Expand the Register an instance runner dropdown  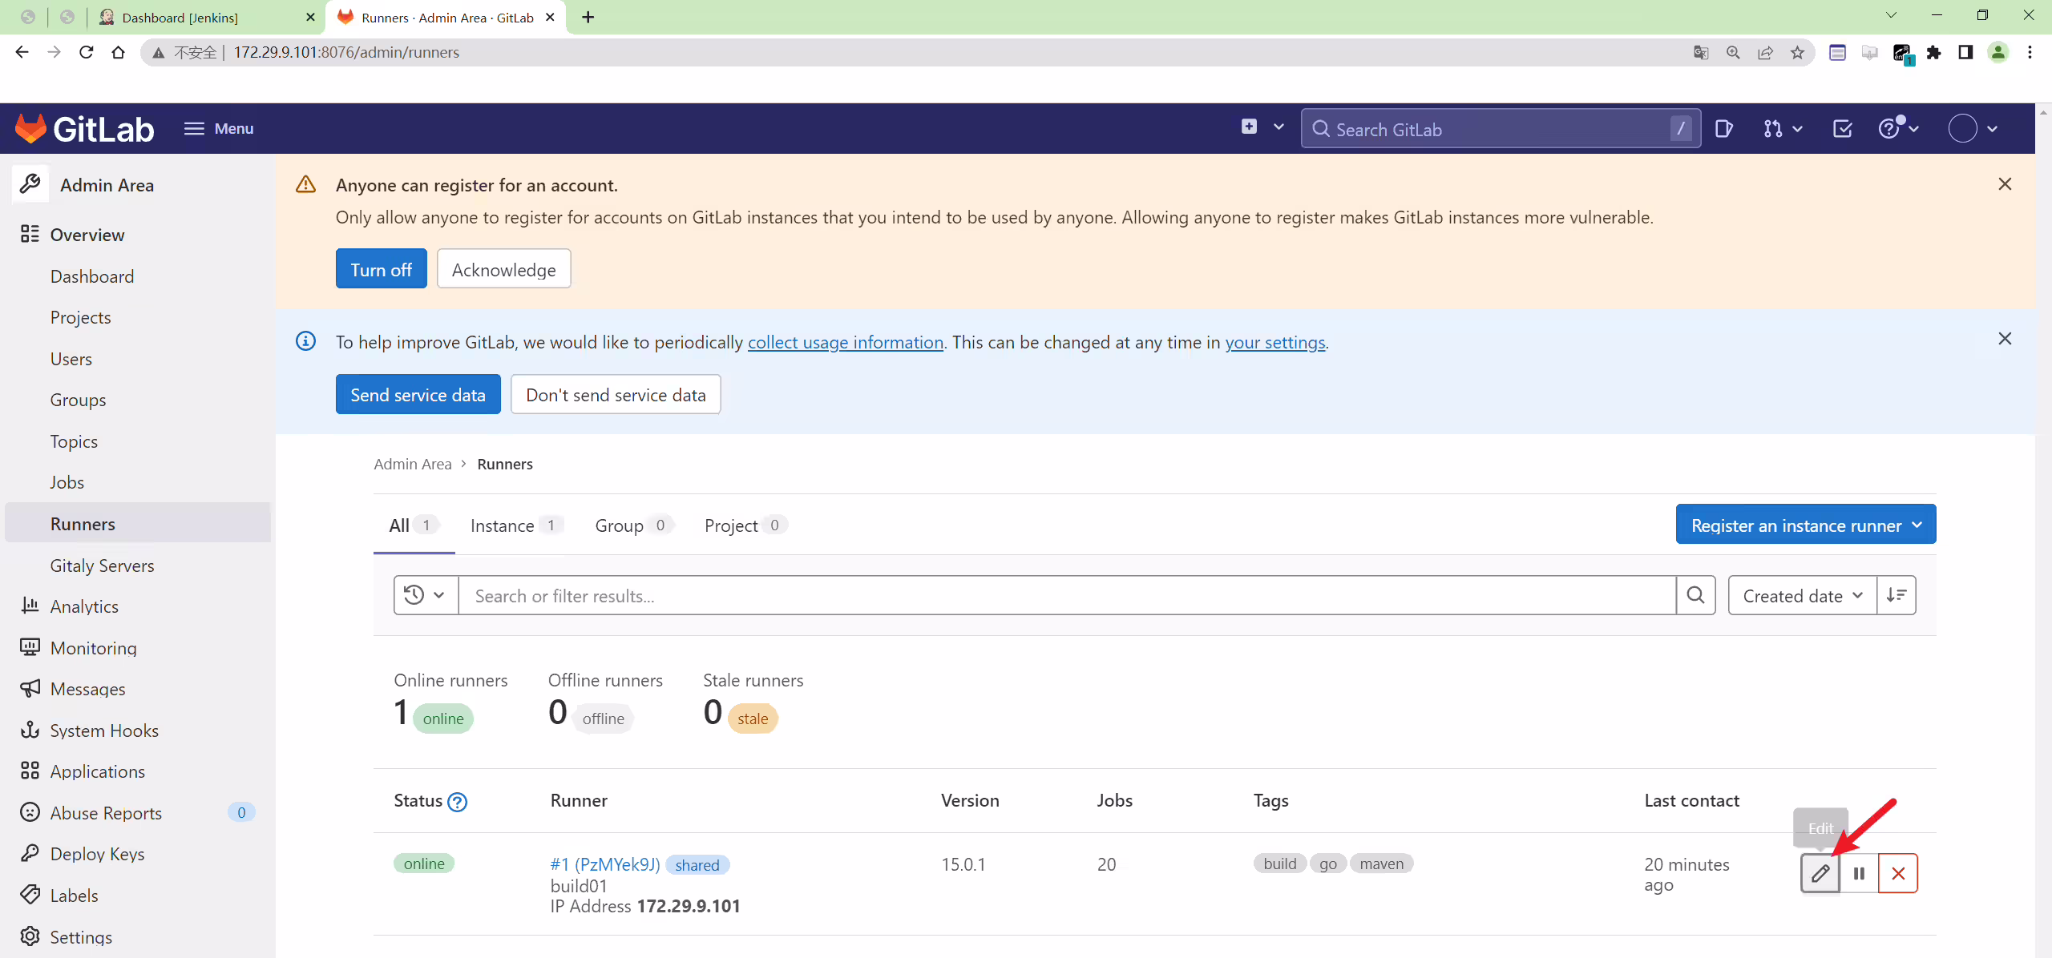tap(1806, 525)
